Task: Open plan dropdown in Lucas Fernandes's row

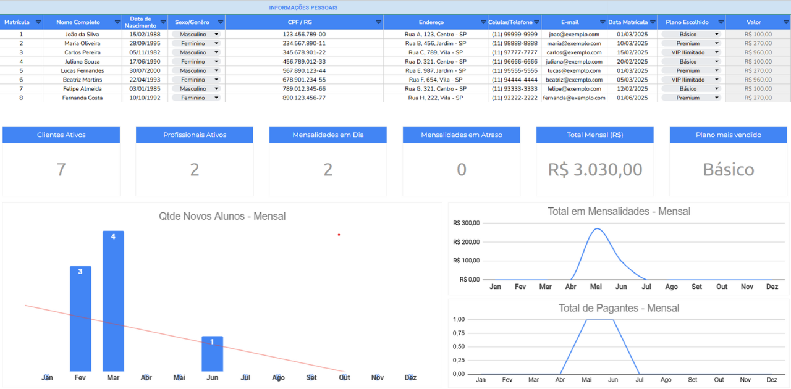Action: [x=717, y=70]
